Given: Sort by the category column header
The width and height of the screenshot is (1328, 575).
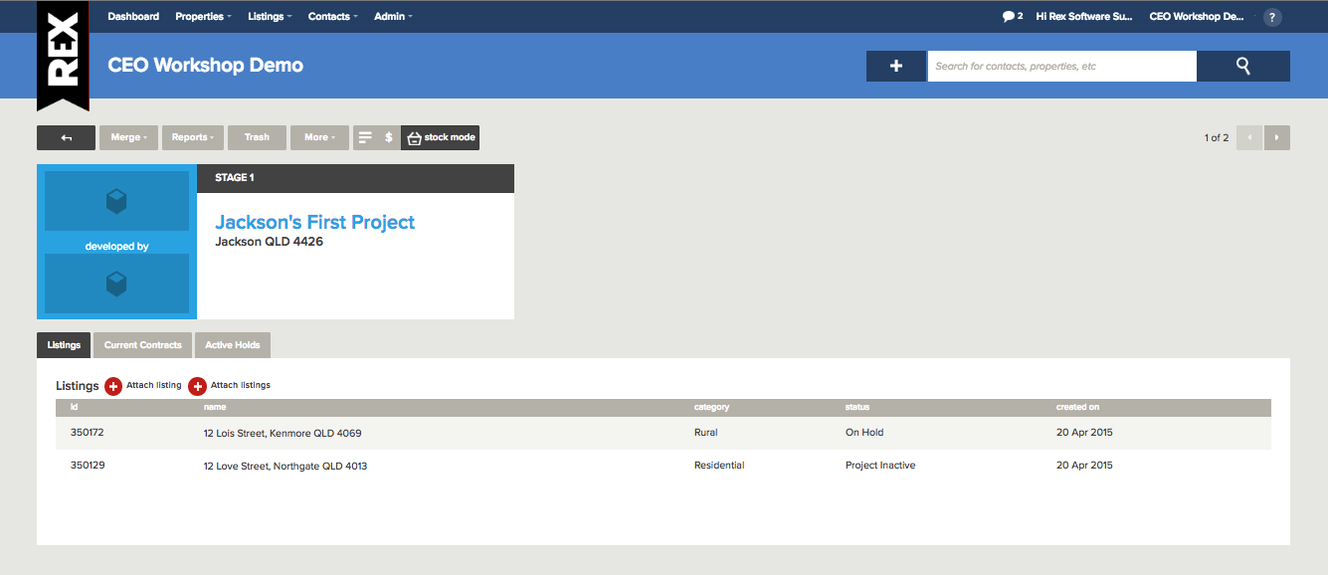Looking at the screenshot, I should point(711,407).
